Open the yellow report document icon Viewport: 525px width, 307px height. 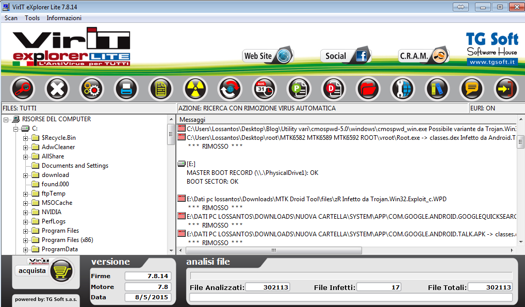point(161,89)
